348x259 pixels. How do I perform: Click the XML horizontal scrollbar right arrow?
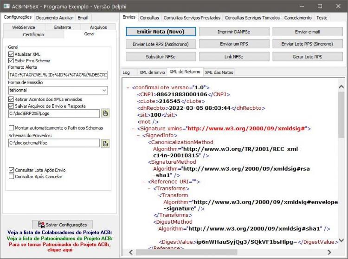coord(329,252)
